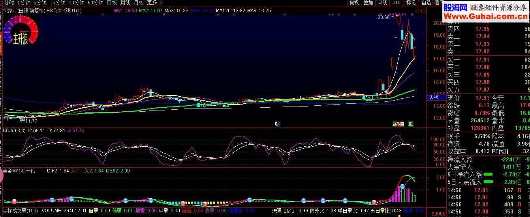Click the MA120: 13.82 label
Image resolution: width=530 pixels, height=217 pixels.
tap(230, 11)
